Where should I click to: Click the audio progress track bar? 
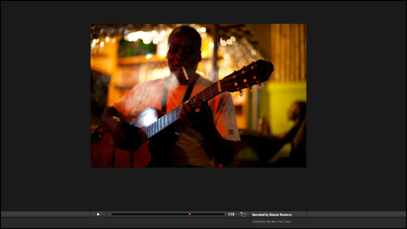pyautogui.click(x=168, y=214)
